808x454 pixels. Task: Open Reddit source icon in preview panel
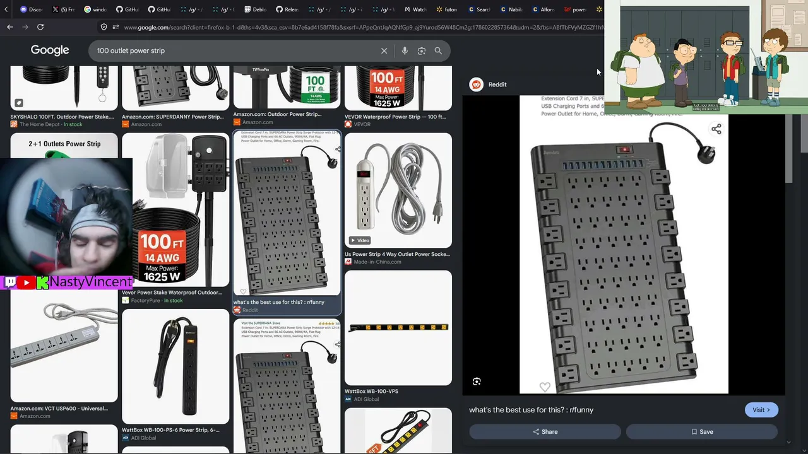[476, 84]
